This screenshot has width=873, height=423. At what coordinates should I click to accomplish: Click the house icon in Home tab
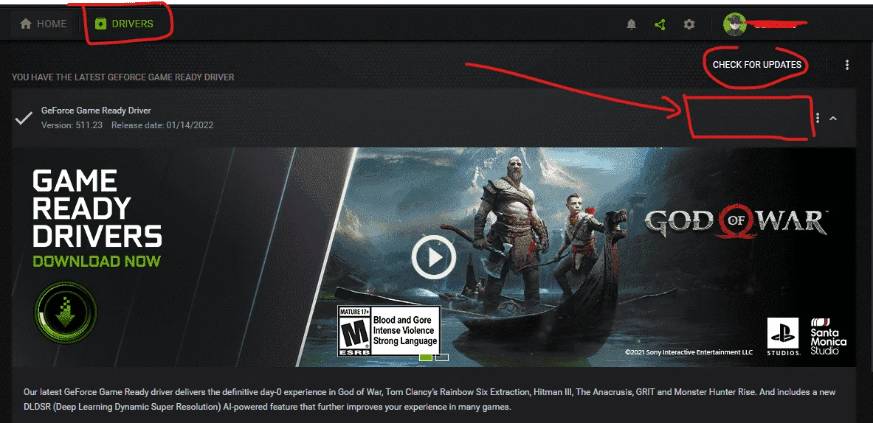point(26,24)
